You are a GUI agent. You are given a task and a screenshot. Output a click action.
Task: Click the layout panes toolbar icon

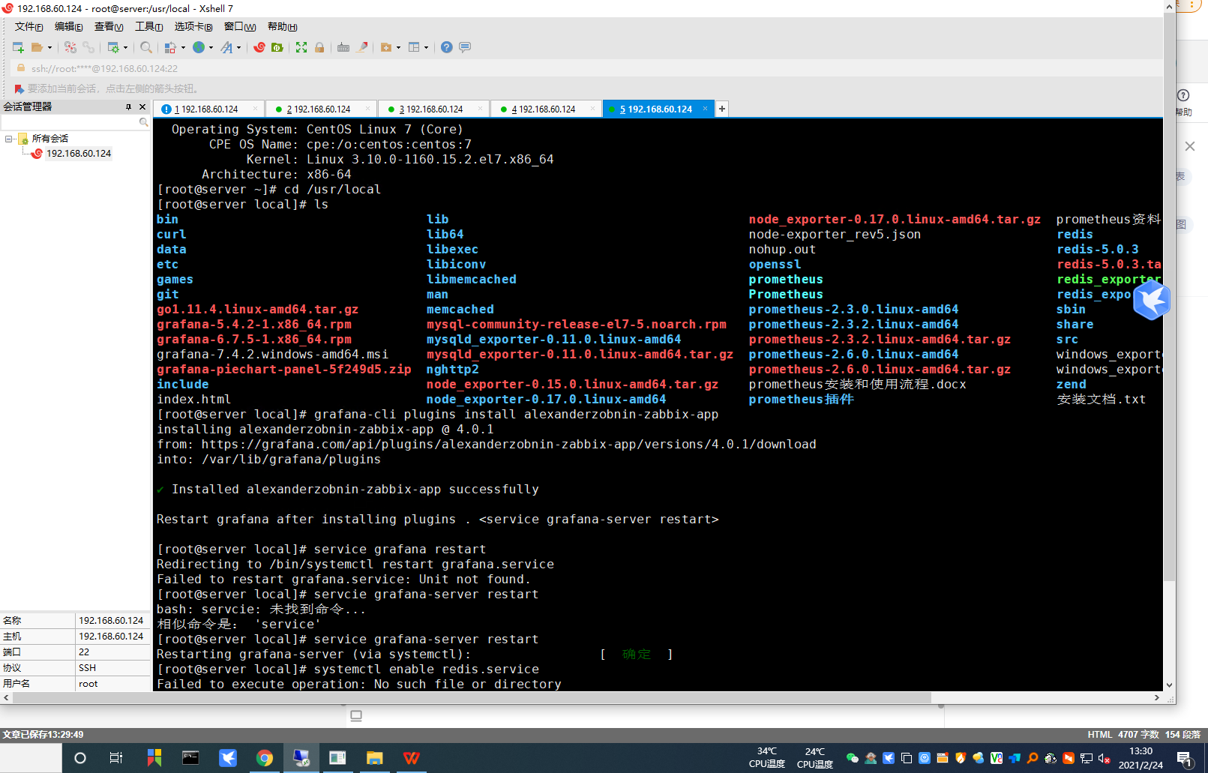pyautogui.click(x=414, y=47)
